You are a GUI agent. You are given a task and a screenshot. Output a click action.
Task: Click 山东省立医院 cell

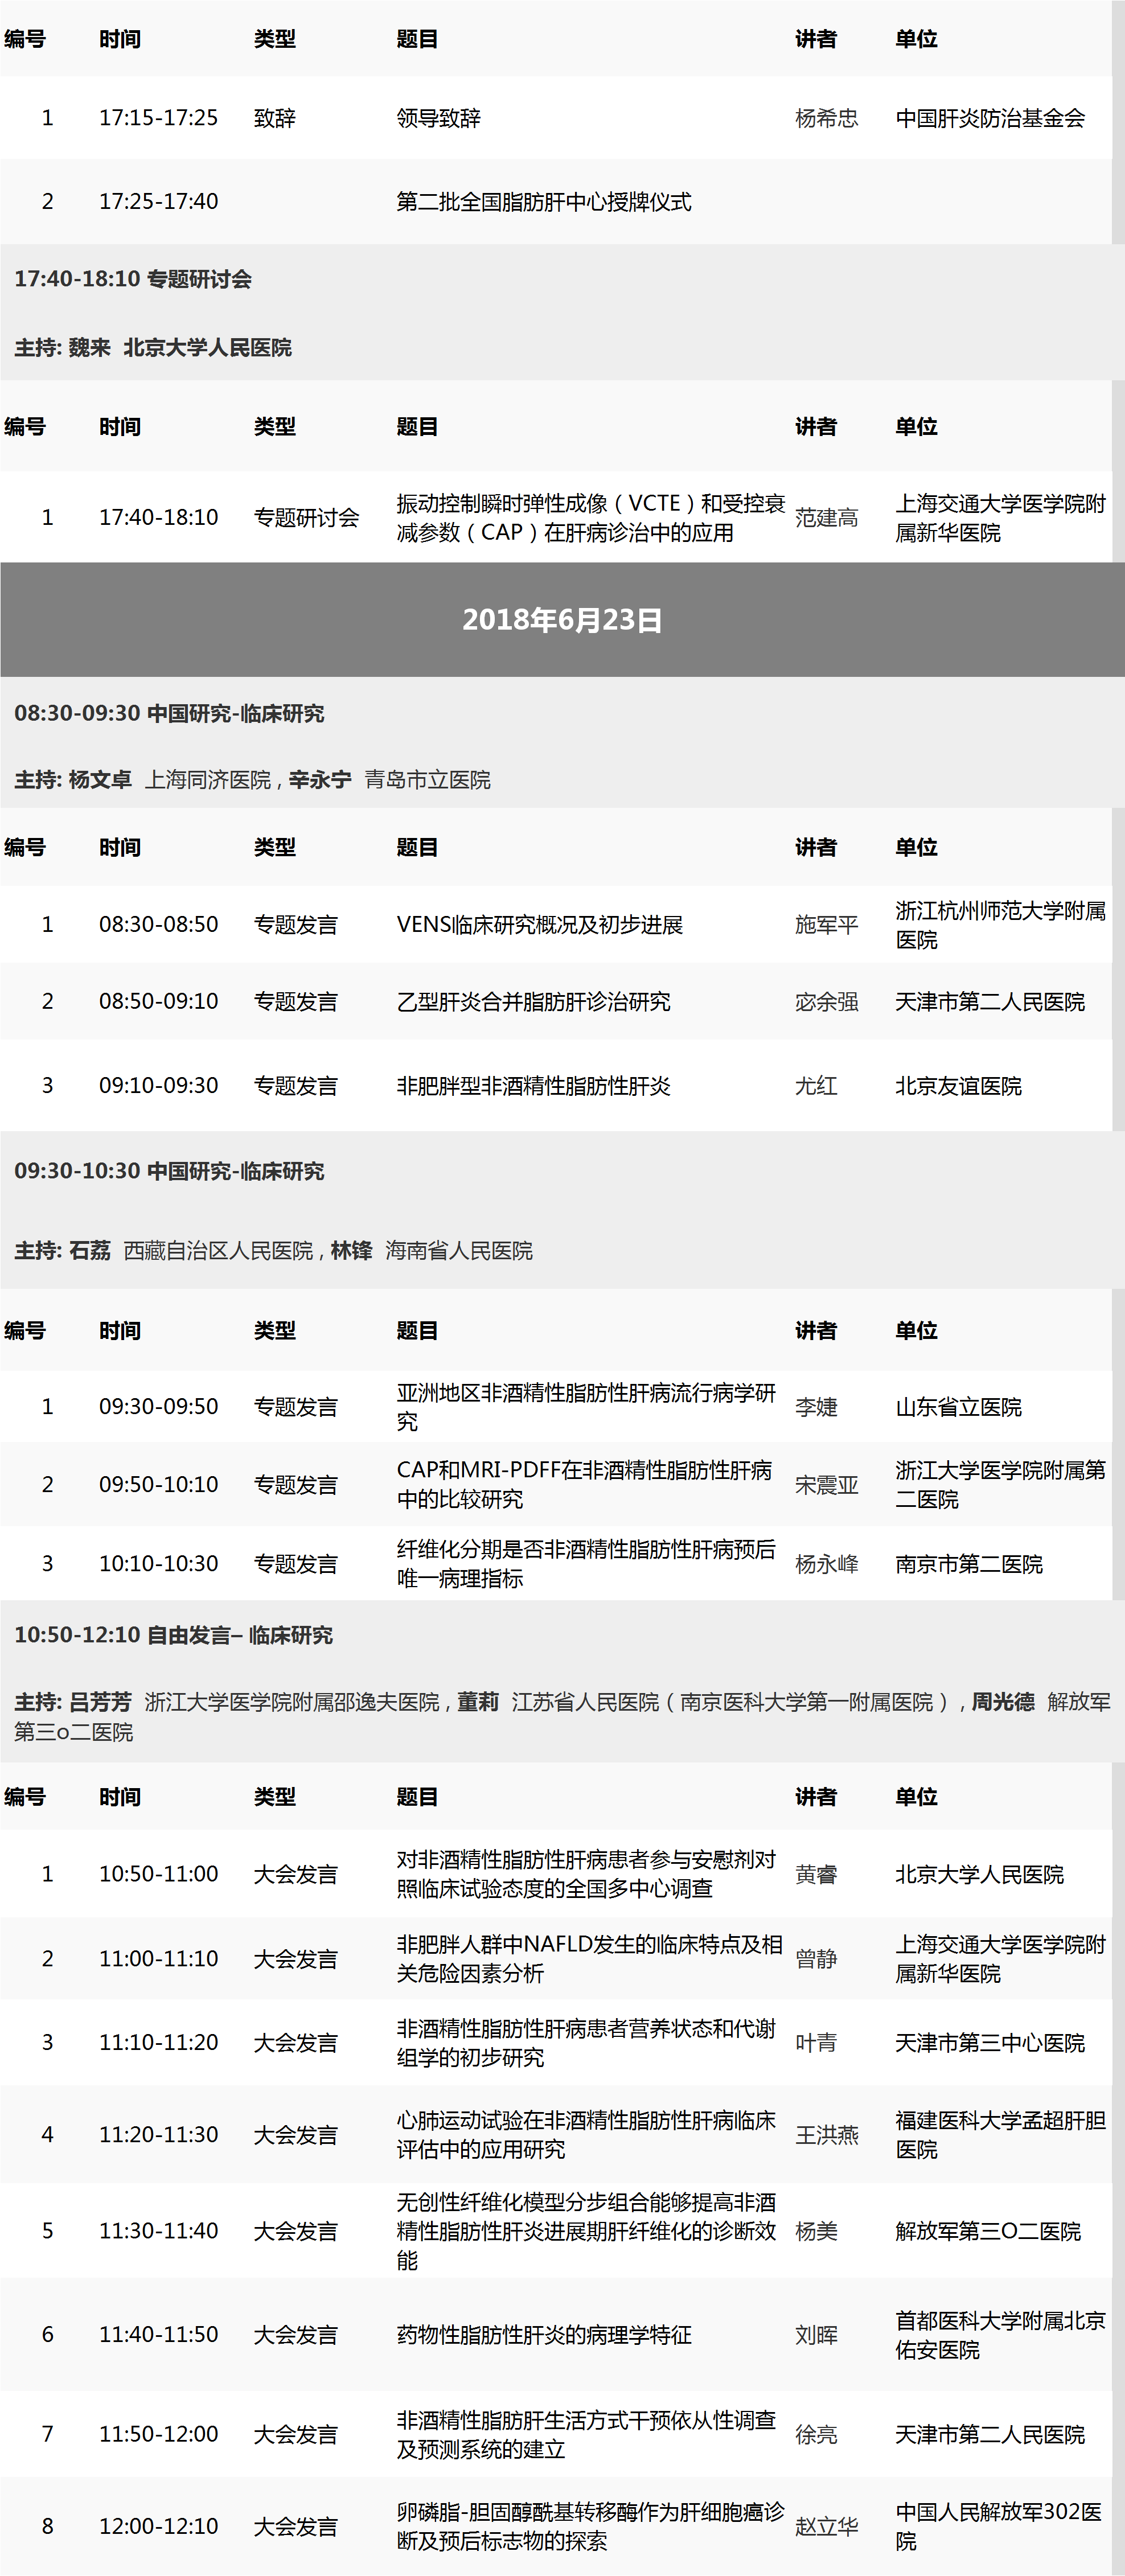(x=958, y=1407)
